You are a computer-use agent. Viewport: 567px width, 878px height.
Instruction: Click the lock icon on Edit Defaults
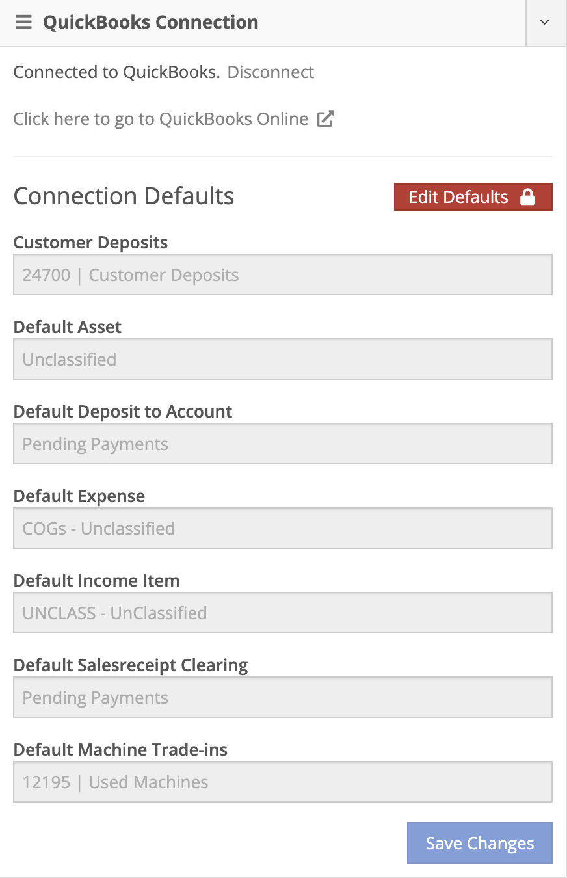click(x=528, y=197)
